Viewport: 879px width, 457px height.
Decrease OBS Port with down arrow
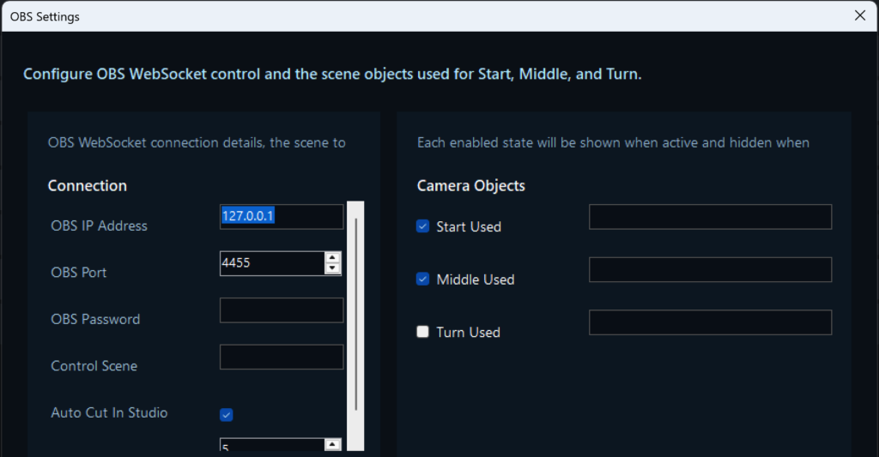(x=333, y=269)
